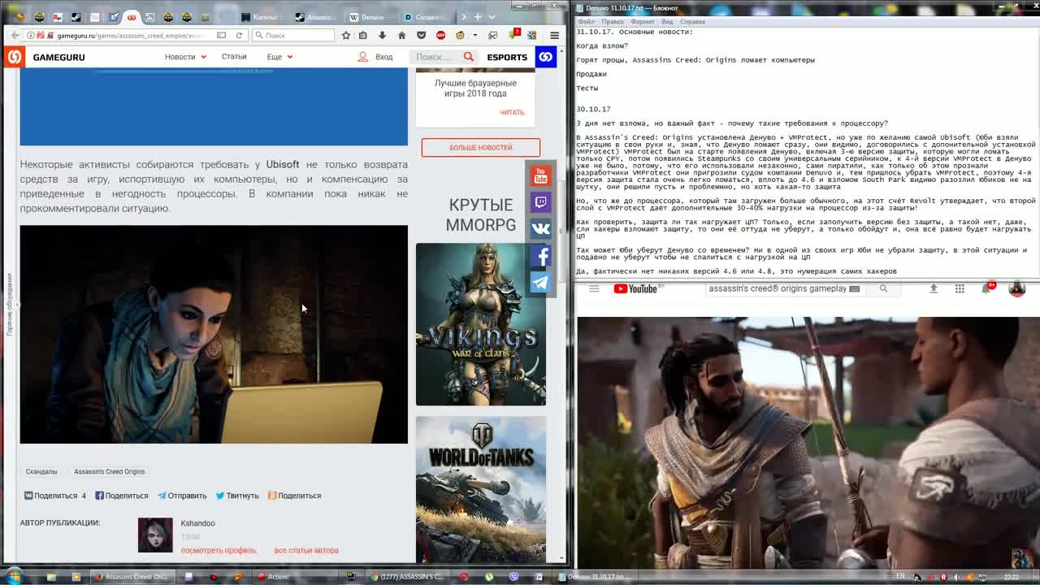Click the GameGuru orange logo icon
Viewport: 1040px width, 585px height.
point(14,57)
